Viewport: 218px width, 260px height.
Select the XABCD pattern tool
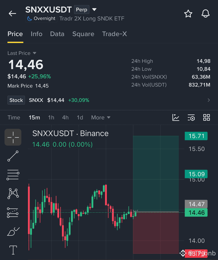[13, 193]
